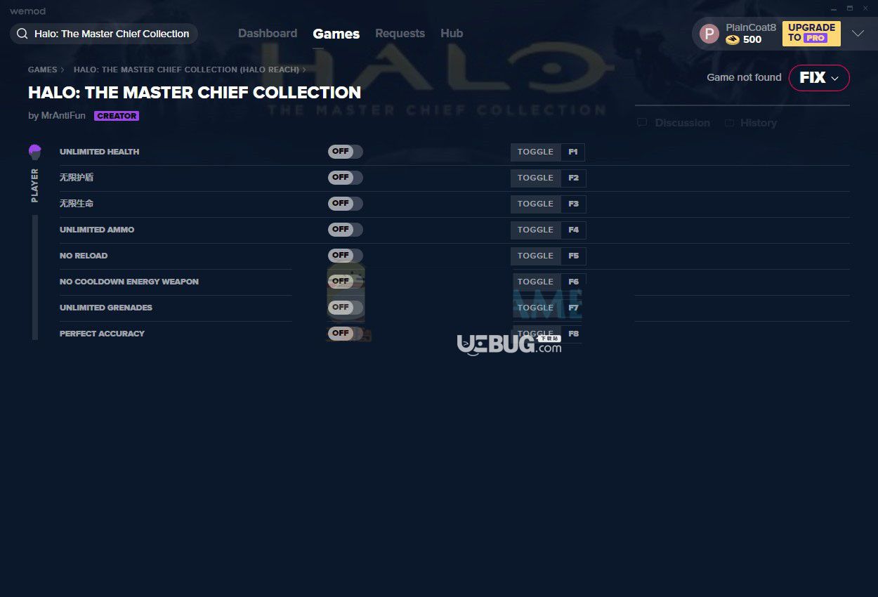Click the Perfect Accuracy label
This screenshot has width=878, height=597.
(x=102, y=334)
